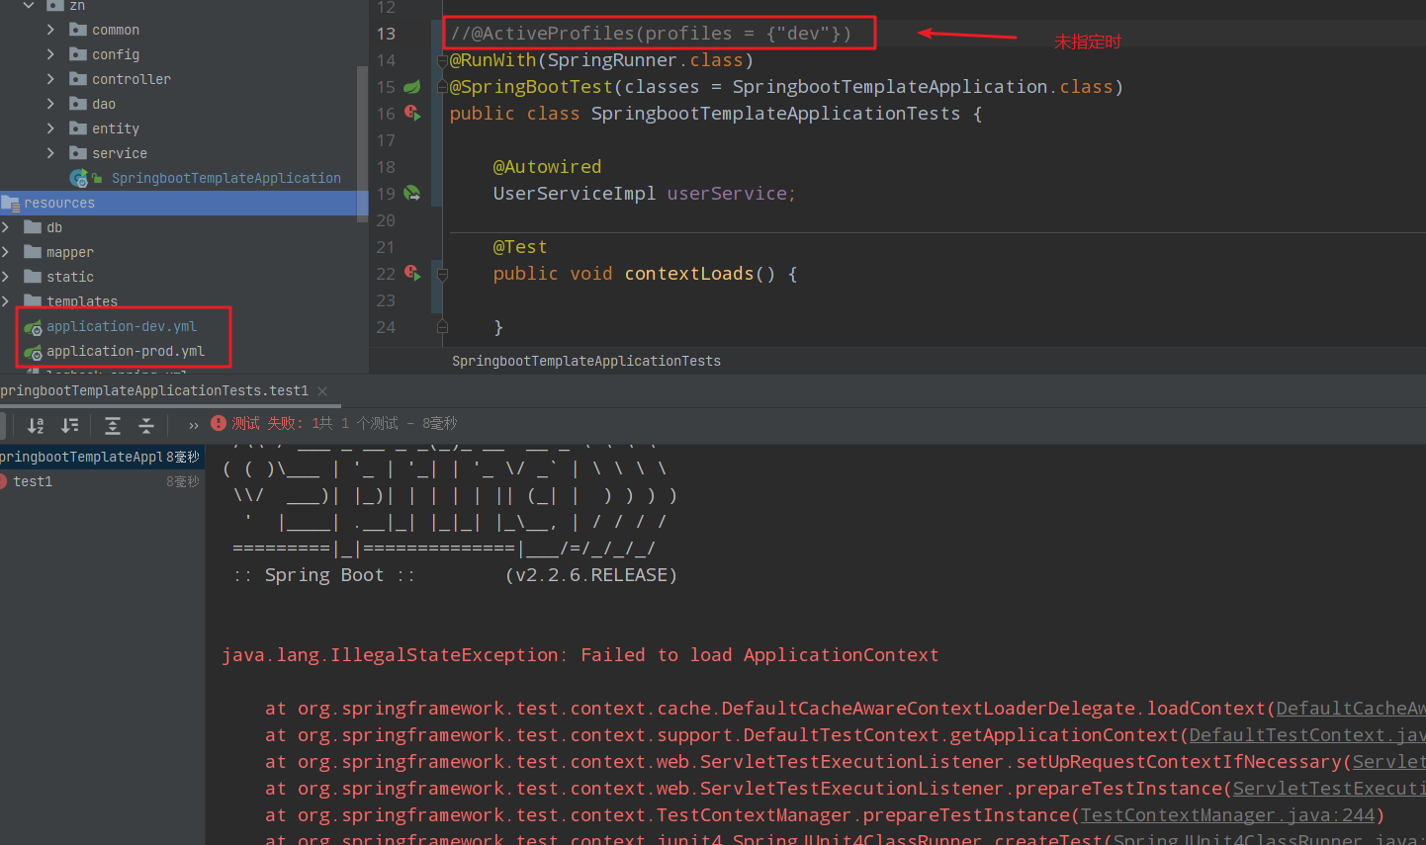
Task: Expand the mapper folder
Action: click(x=6, y=252)
